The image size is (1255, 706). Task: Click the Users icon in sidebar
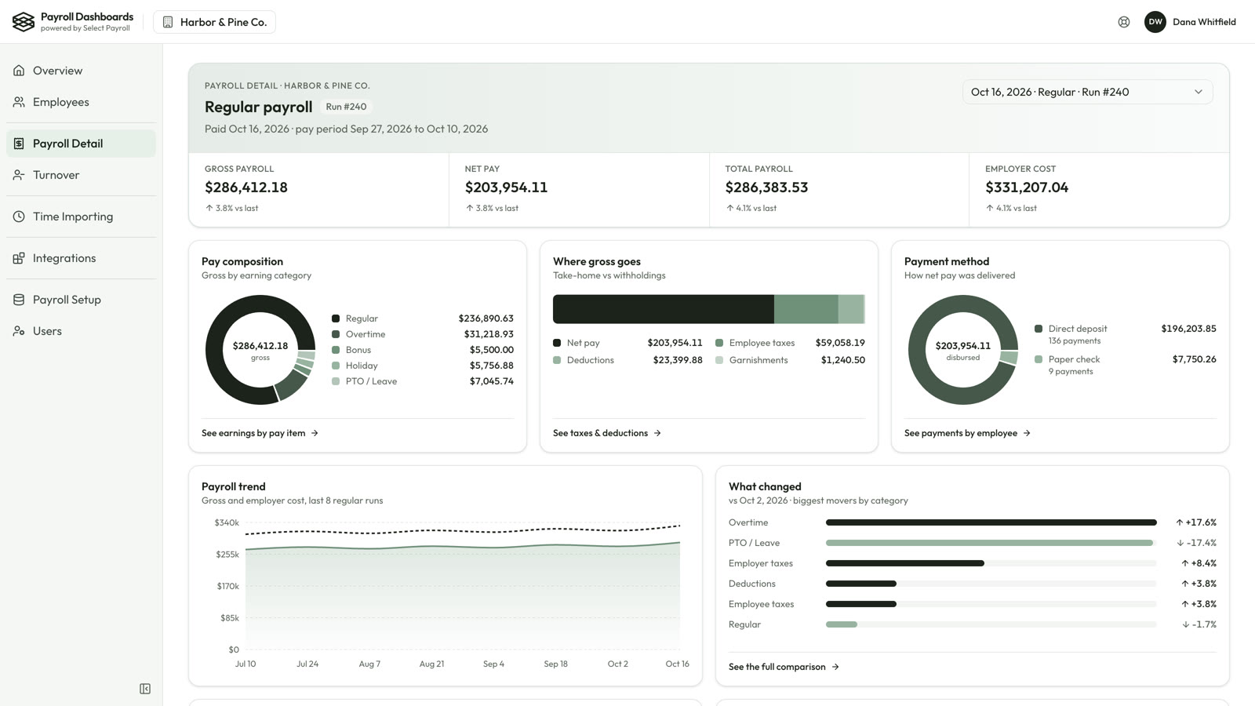click(x=19, y=331)
